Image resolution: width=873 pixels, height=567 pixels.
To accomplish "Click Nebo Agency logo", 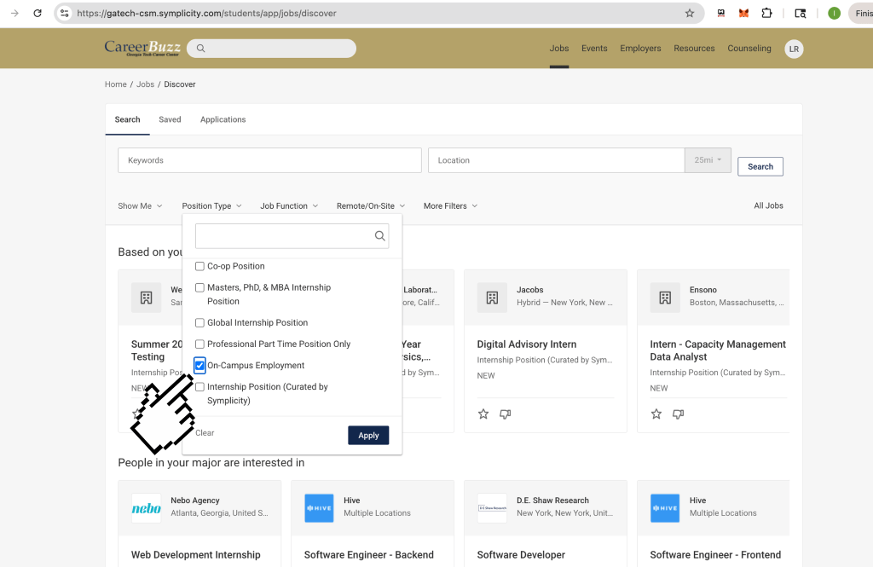I will pyautogui.click(x=147, y=508).
